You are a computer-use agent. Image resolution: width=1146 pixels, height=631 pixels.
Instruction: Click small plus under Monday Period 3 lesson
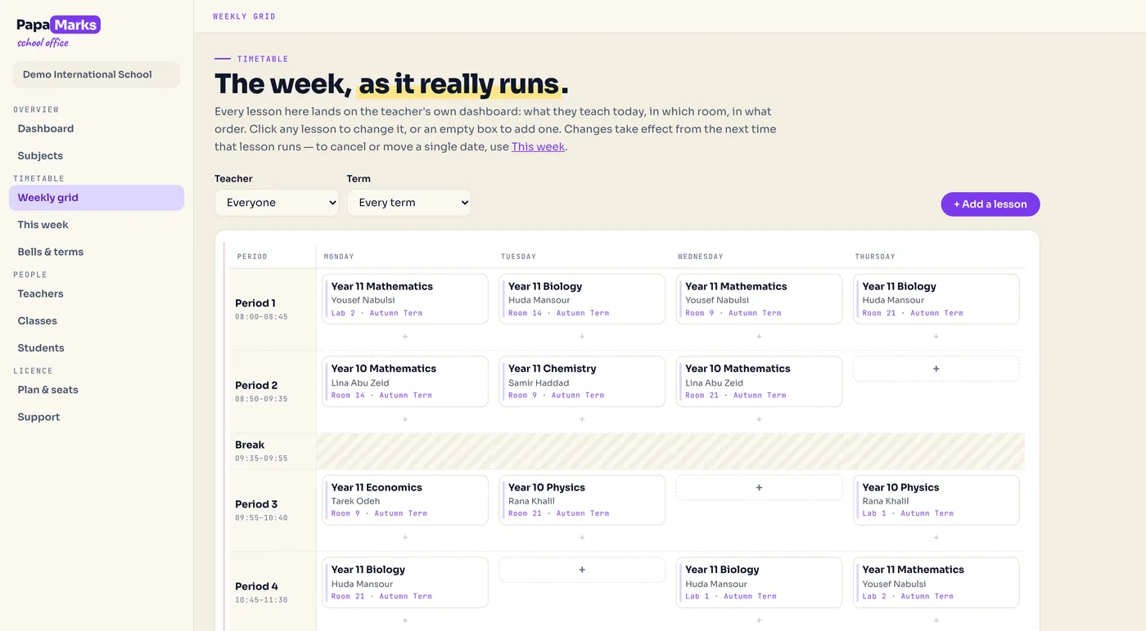pyautogui.click(x=405, y=538)
